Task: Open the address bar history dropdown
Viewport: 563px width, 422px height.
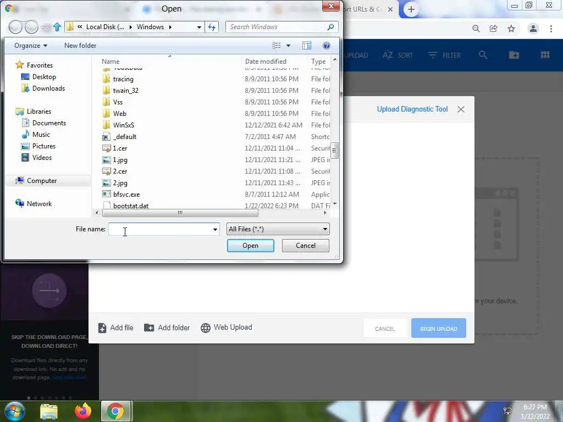Action: pyautogui.click(x=199, y=27)
